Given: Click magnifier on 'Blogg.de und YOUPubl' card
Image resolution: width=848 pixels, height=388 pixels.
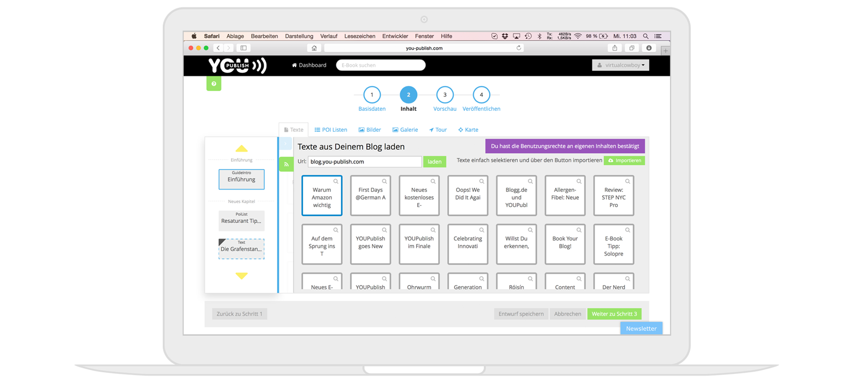Looking at the screenshot, I should pos(530,182).
